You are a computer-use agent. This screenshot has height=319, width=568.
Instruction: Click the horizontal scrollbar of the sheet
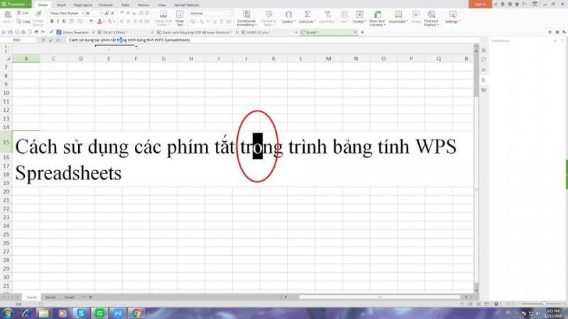(x=379, y=297)
